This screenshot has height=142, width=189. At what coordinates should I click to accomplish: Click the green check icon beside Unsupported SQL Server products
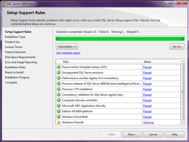(x=59, y=72)
